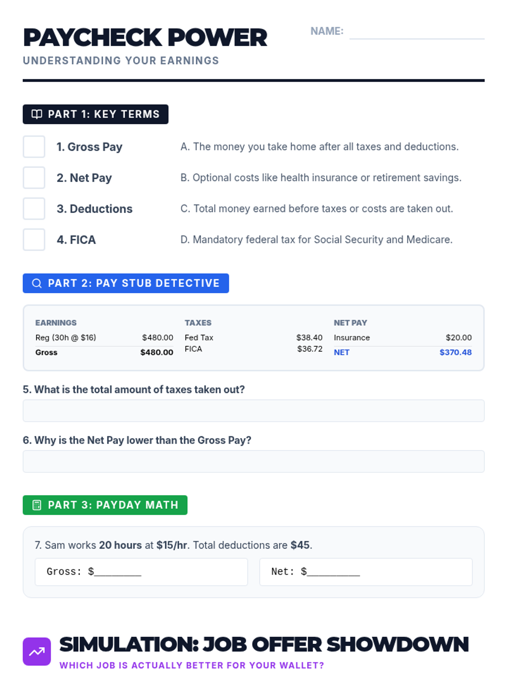Check the answer box for Net Pay

coord(34,177)
